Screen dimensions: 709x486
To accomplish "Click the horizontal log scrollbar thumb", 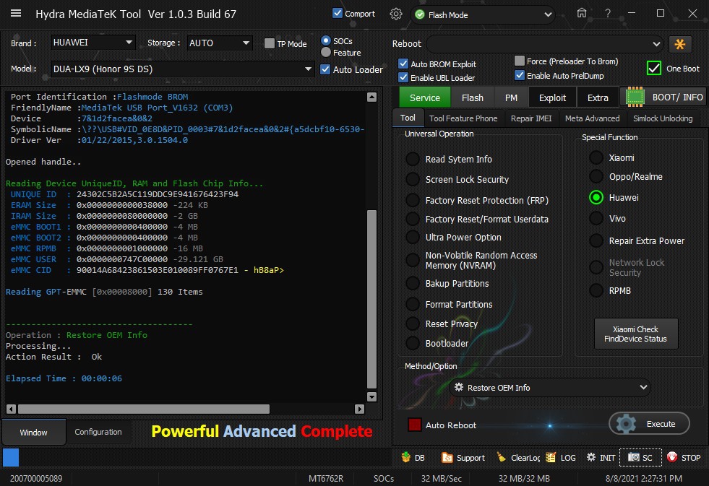I will click(144, 409).
